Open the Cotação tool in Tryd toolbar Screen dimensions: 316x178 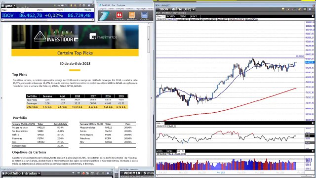coord(144,16)
